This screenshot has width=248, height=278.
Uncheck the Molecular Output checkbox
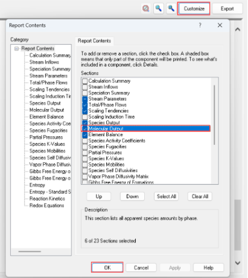[85, 128]
